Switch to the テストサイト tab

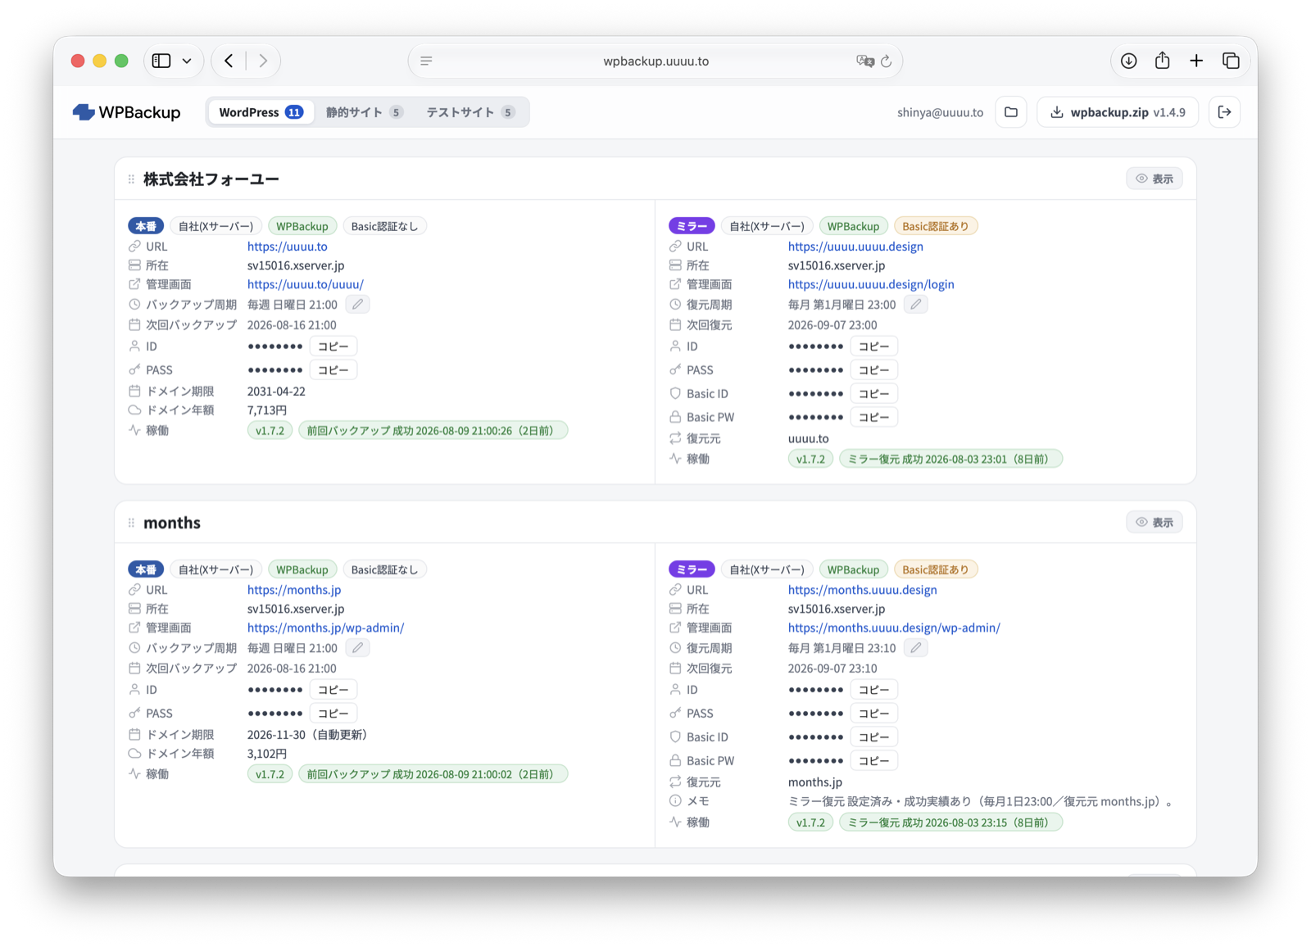tap(470, 112)
